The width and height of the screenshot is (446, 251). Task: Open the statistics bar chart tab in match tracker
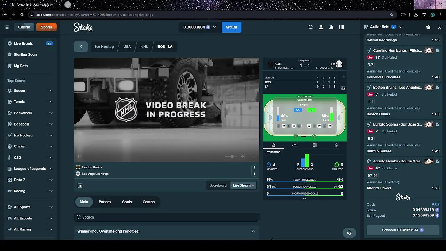pos(274,145)
